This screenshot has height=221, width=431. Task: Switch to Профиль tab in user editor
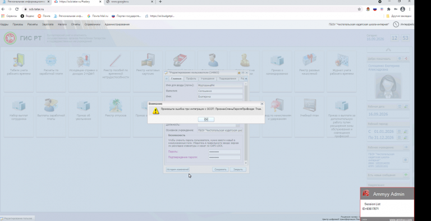(191, 79)
